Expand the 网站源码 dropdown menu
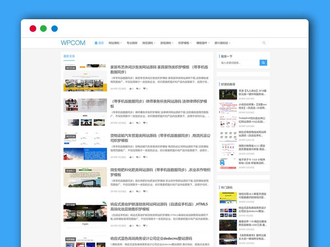330x247 pixels. click(x=115, y=43)
